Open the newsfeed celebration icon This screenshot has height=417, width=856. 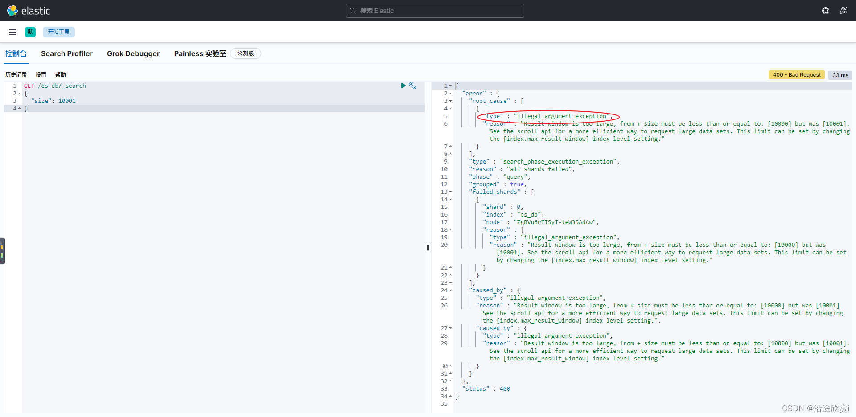pyautogui.click(x=844, y=11)
